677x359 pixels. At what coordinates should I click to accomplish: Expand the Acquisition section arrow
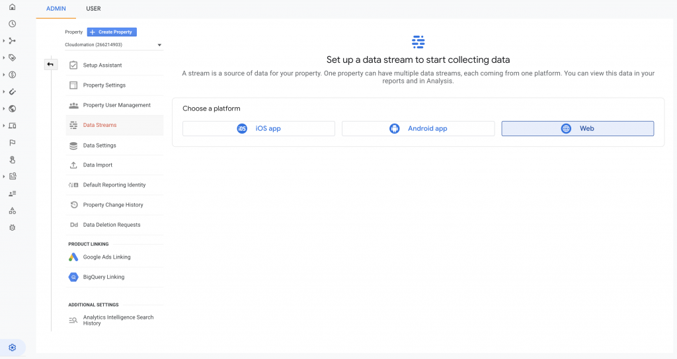pos(4,40)
